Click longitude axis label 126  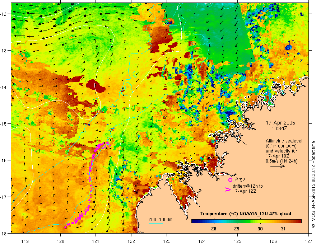[273, 241]
